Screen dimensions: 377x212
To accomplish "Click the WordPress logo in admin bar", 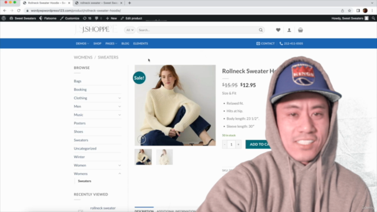I will (x=4, y=18).
